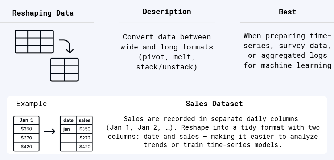The width and height of the screenshot is (334, 160).
Task: Click the Jan 1 header cell
Action: [x=26, y=120]
